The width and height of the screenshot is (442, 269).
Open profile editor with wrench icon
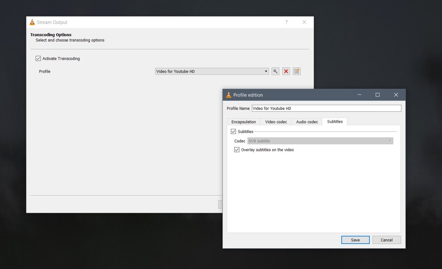275,71
